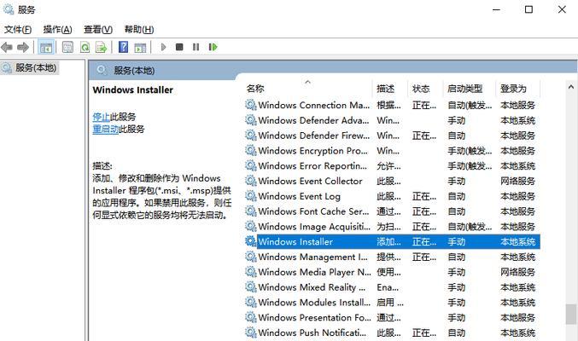Open the 文件(F) menu
The width and height of the screenshot is (578, 341).
pyautogui.click(x=18, y=30)
